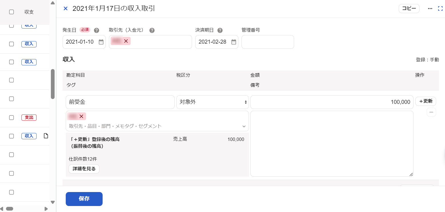
Task: Open the calendar icon in 発生日 field
Action: (101, 42)
